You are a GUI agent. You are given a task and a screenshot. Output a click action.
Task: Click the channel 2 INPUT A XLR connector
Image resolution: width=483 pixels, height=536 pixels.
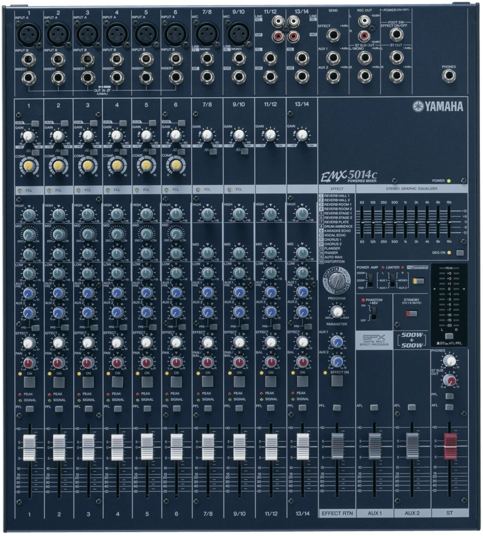(58, 34)
